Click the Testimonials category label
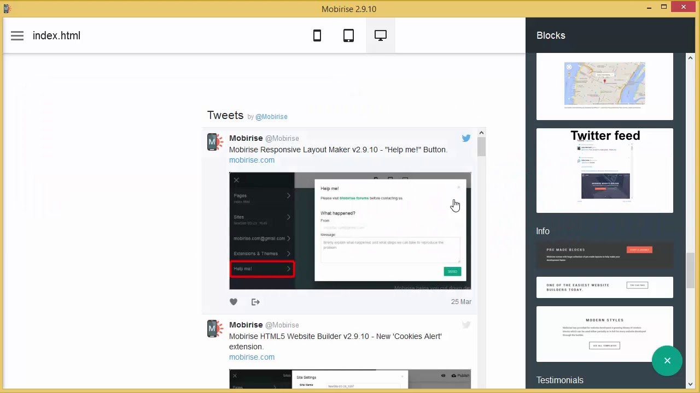The width and height of the screenshot is (700, 393). (x=560, y=380)
